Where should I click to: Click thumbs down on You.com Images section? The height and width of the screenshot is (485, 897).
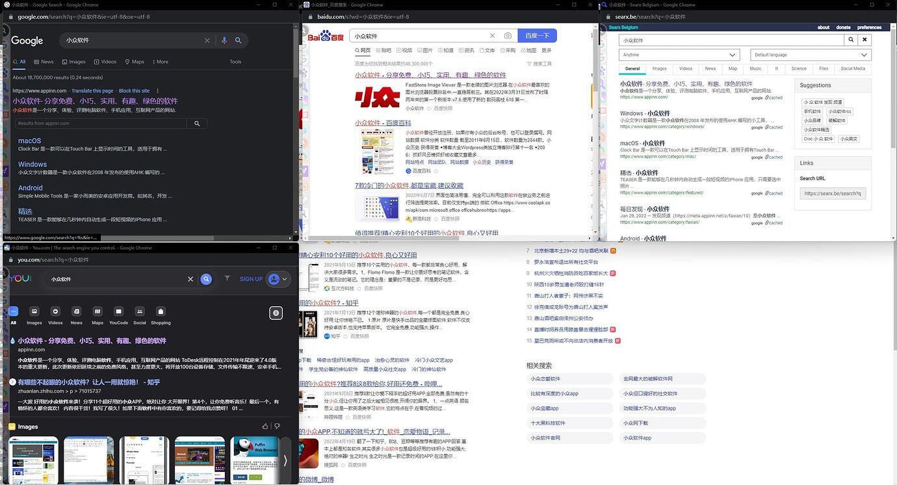click(x=277, y=426)
